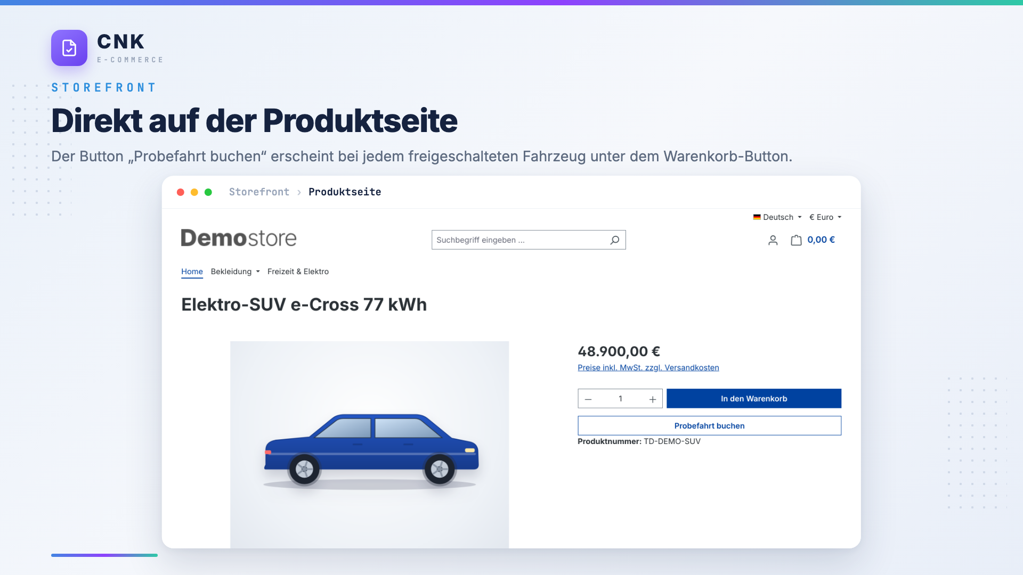The width and height of the screenshot is (1023, 575).
Task: Open the user account icon
Action: coord(773,240)
